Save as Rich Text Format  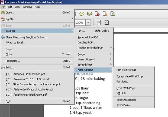tap(133, 70)
